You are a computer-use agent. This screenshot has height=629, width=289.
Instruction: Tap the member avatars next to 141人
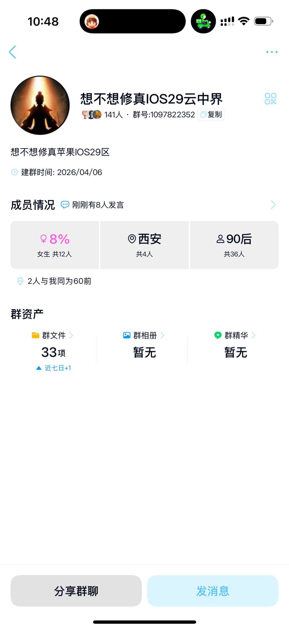[91, 115]
